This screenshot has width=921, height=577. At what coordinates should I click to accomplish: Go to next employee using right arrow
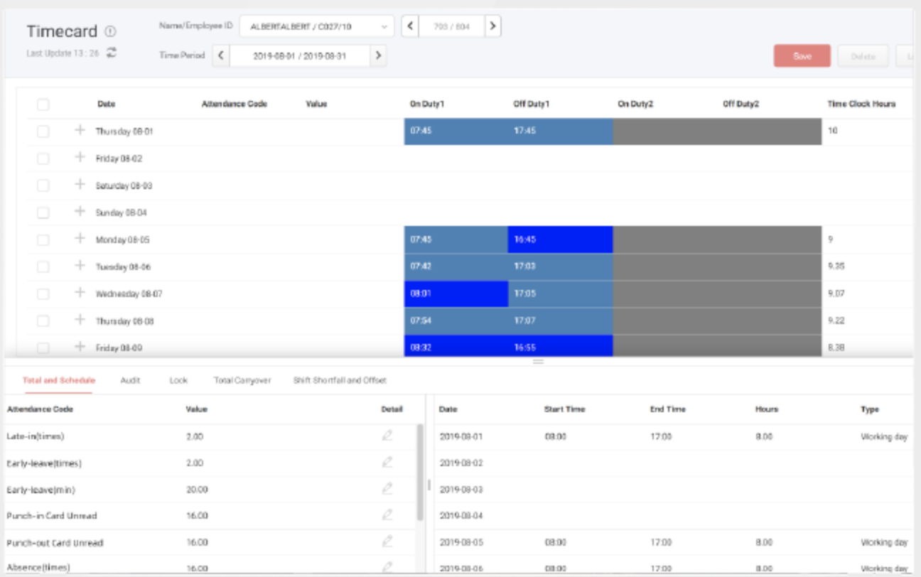click(x=492, y=27)
